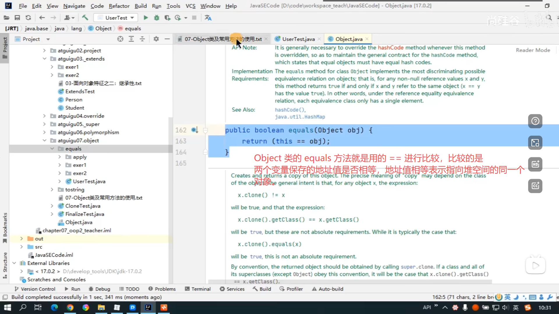The height and width of the screenshot is (314, 559).
Task: Select CloneTest.java in project tree
Action: pyautogui.click(x=83, y=206)
